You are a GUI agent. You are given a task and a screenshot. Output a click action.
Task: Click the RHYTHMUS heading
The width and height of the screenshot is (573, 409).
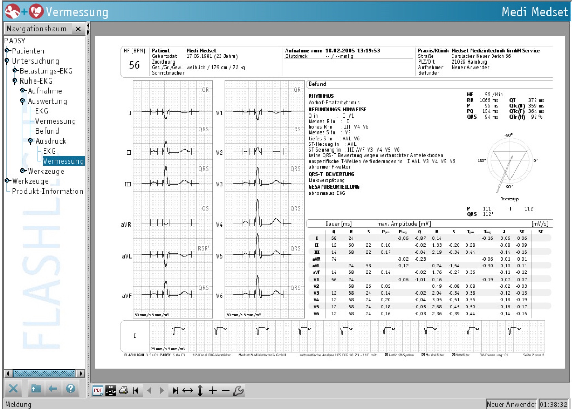(321, 96)
